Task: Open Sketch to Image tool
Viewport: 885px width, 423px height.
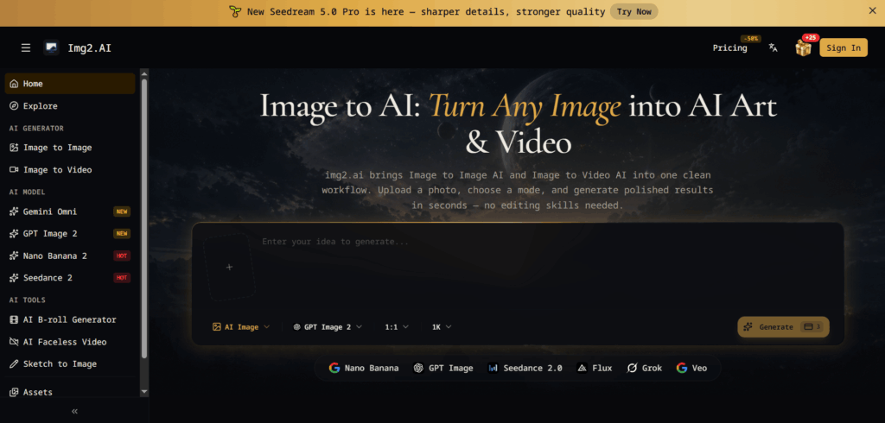Action: [x=70, y=363]
